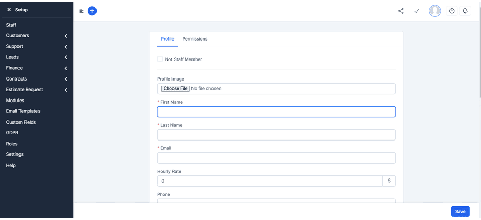Enable the Not Staff Member checkbox

[160, 59]
